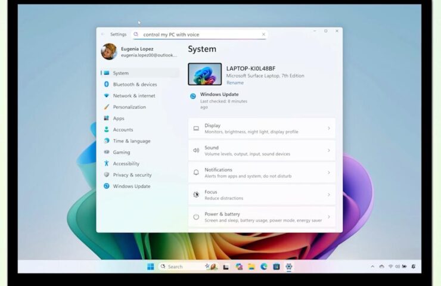The width and height of the screenshot is (441, 286).
Task: Expand Sound using its chevron arrow
Action: 328,151
